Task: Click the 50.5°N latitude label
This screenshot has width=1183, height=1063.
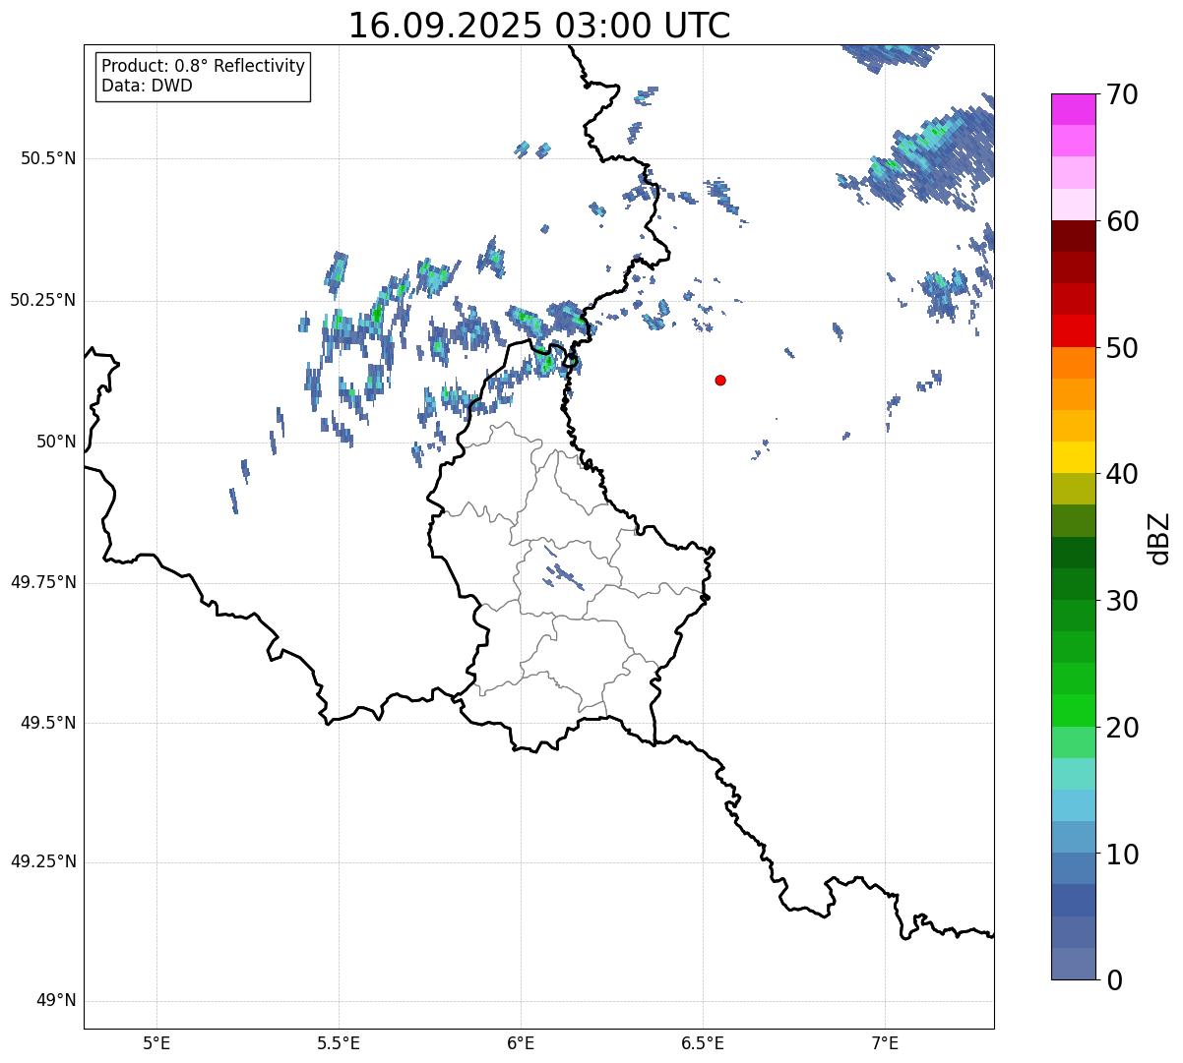Action: tap(48, 158)
